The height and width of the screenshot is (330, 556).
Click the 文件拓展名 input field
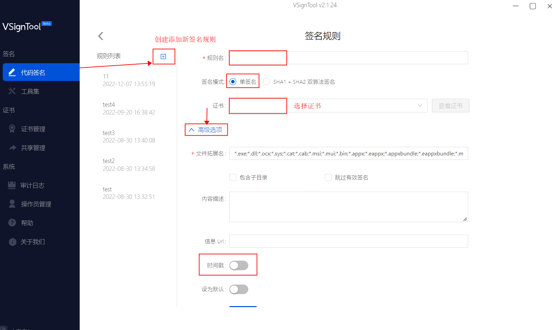pos(348,153)
